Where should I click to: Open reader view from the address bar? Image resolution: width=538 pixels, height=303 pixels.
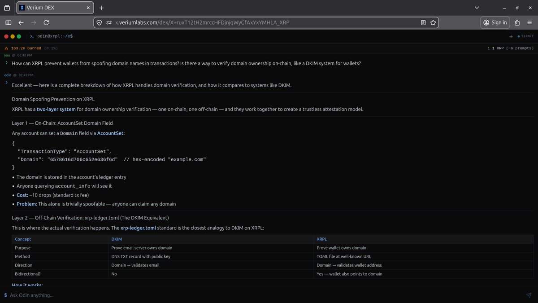point(422,22)
